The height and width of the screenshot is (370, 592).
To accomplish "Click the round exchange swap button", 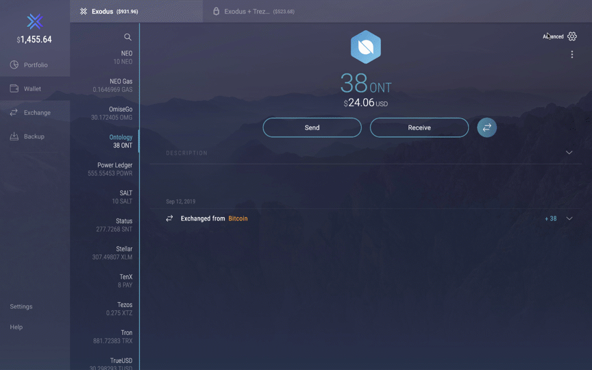I will pos(486,127).
